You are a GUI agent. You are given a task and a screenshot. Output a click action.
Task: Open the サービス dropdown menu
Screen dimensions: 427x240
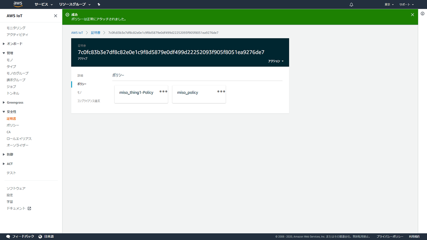(44, 5)
